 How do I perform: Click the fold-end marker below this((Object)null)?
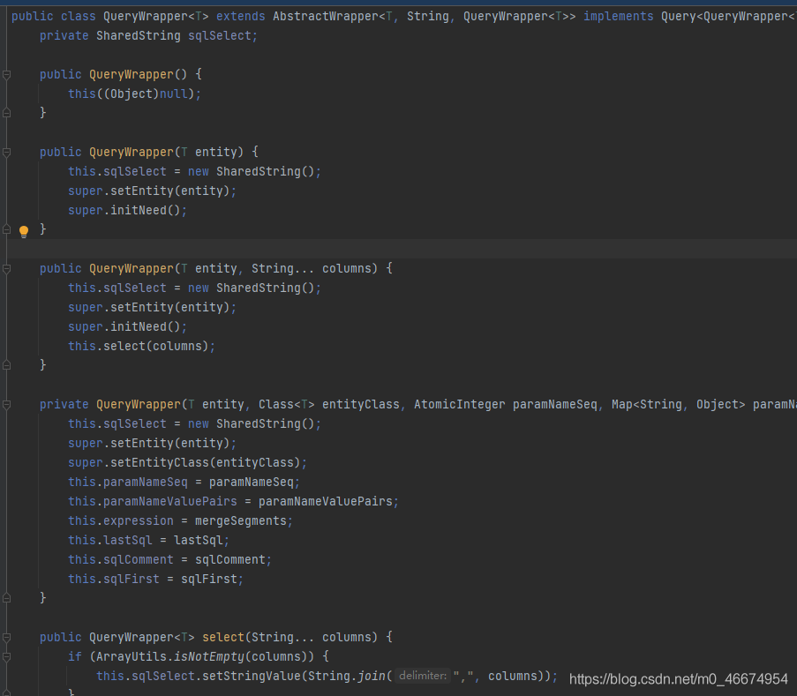click(x=7, y=113)
